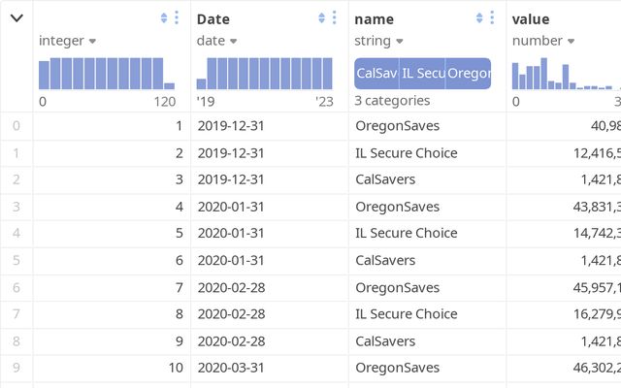The height and width of the screenshot is (388, 621).
Task: Filter by the CalSavers category segment
Action: click(x=376, y=74)
